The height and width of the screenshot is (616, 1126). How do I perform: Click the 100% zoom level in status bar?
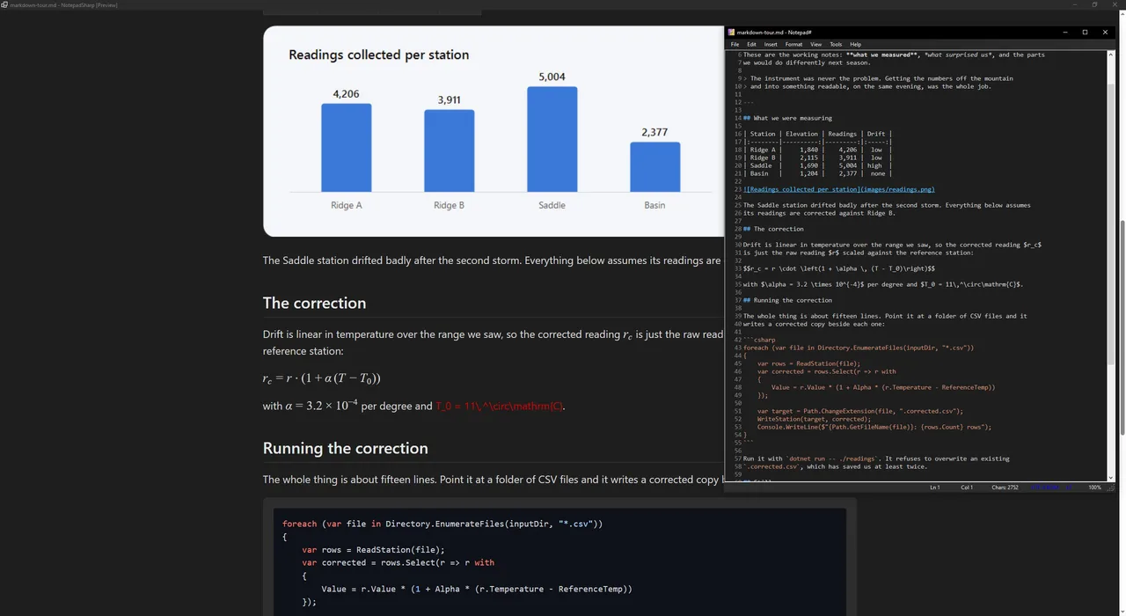click(1094, 488)
